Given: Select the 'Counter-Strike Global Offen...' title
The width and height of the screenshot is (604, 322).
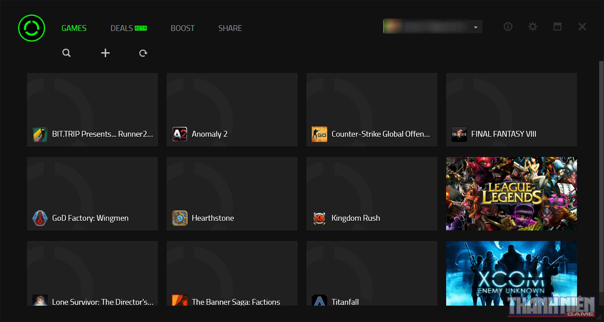Looking at the screenshot, I should click(x=381, y=134).
